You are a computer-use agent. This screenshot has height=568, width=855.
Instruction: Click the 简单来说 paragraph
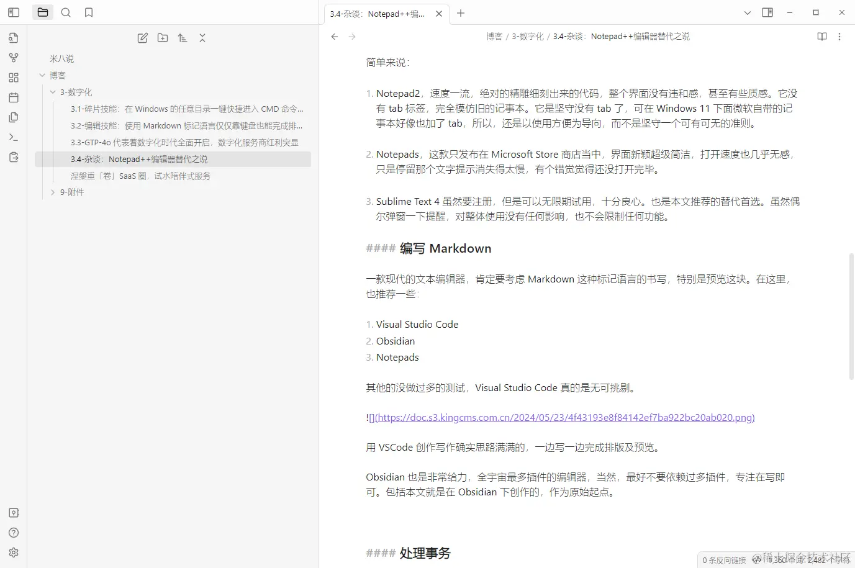click(387, 63)
